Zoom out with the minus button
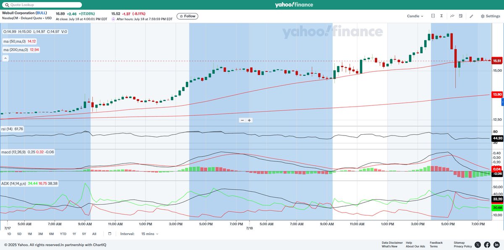504x250 pixels. pos(242,120)
